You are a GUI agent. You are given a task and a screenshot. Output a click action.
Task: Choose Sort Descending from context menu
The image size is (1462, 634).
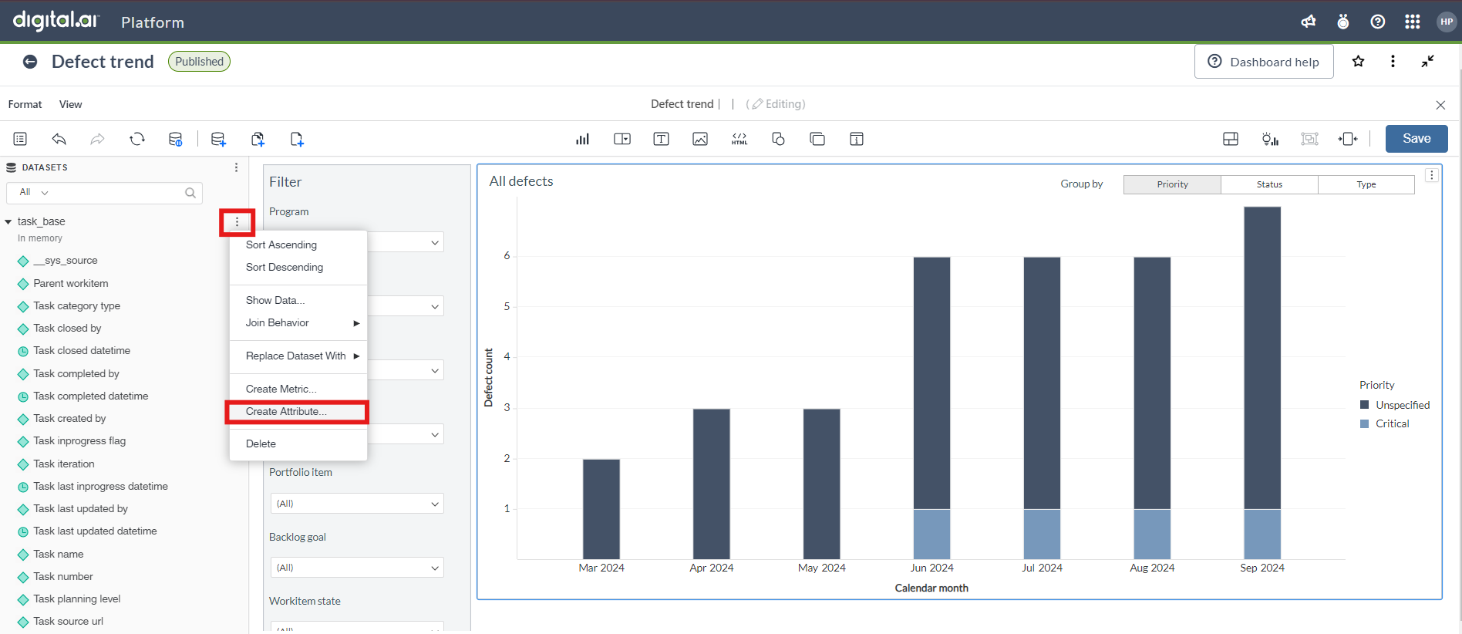click(298, 267)
